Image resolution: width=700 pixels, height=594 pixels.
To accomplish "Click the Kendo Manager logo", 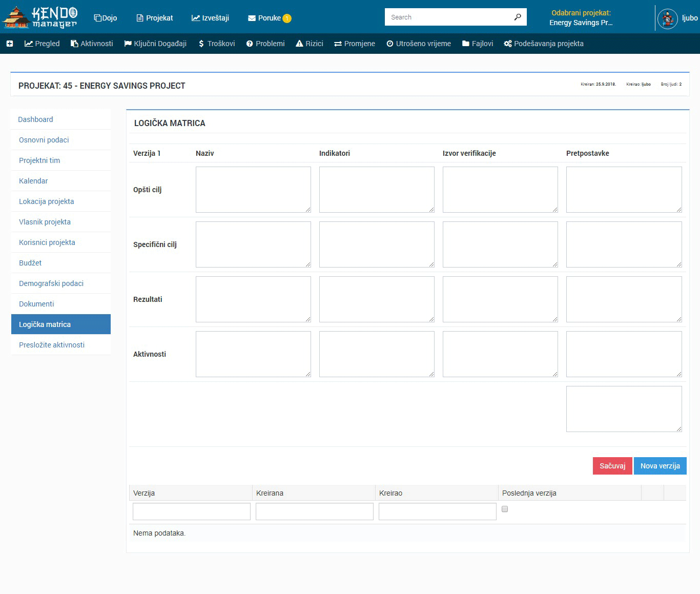I will point(40,17).
